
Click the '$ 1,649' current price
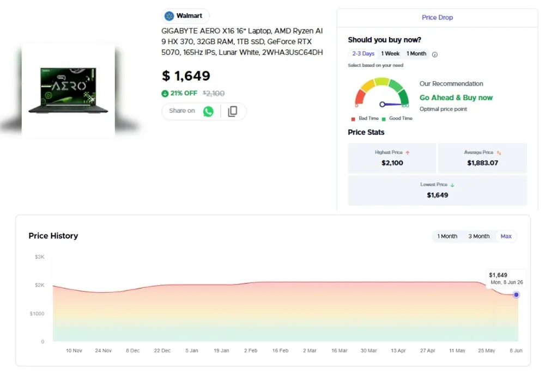coord(186,76)
